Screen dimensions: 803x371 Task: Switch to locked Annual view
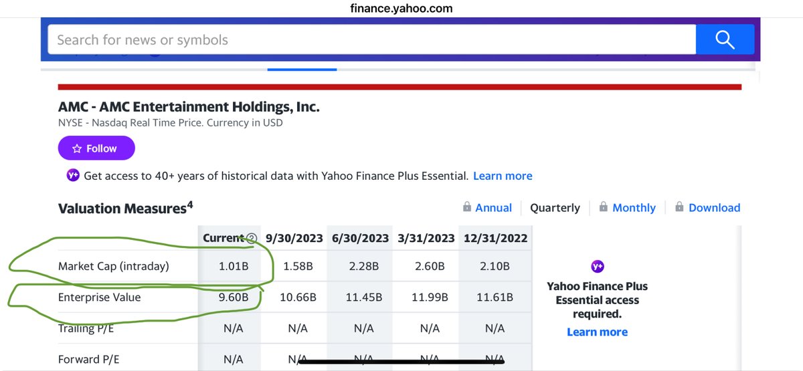click(x=493, y=208)
